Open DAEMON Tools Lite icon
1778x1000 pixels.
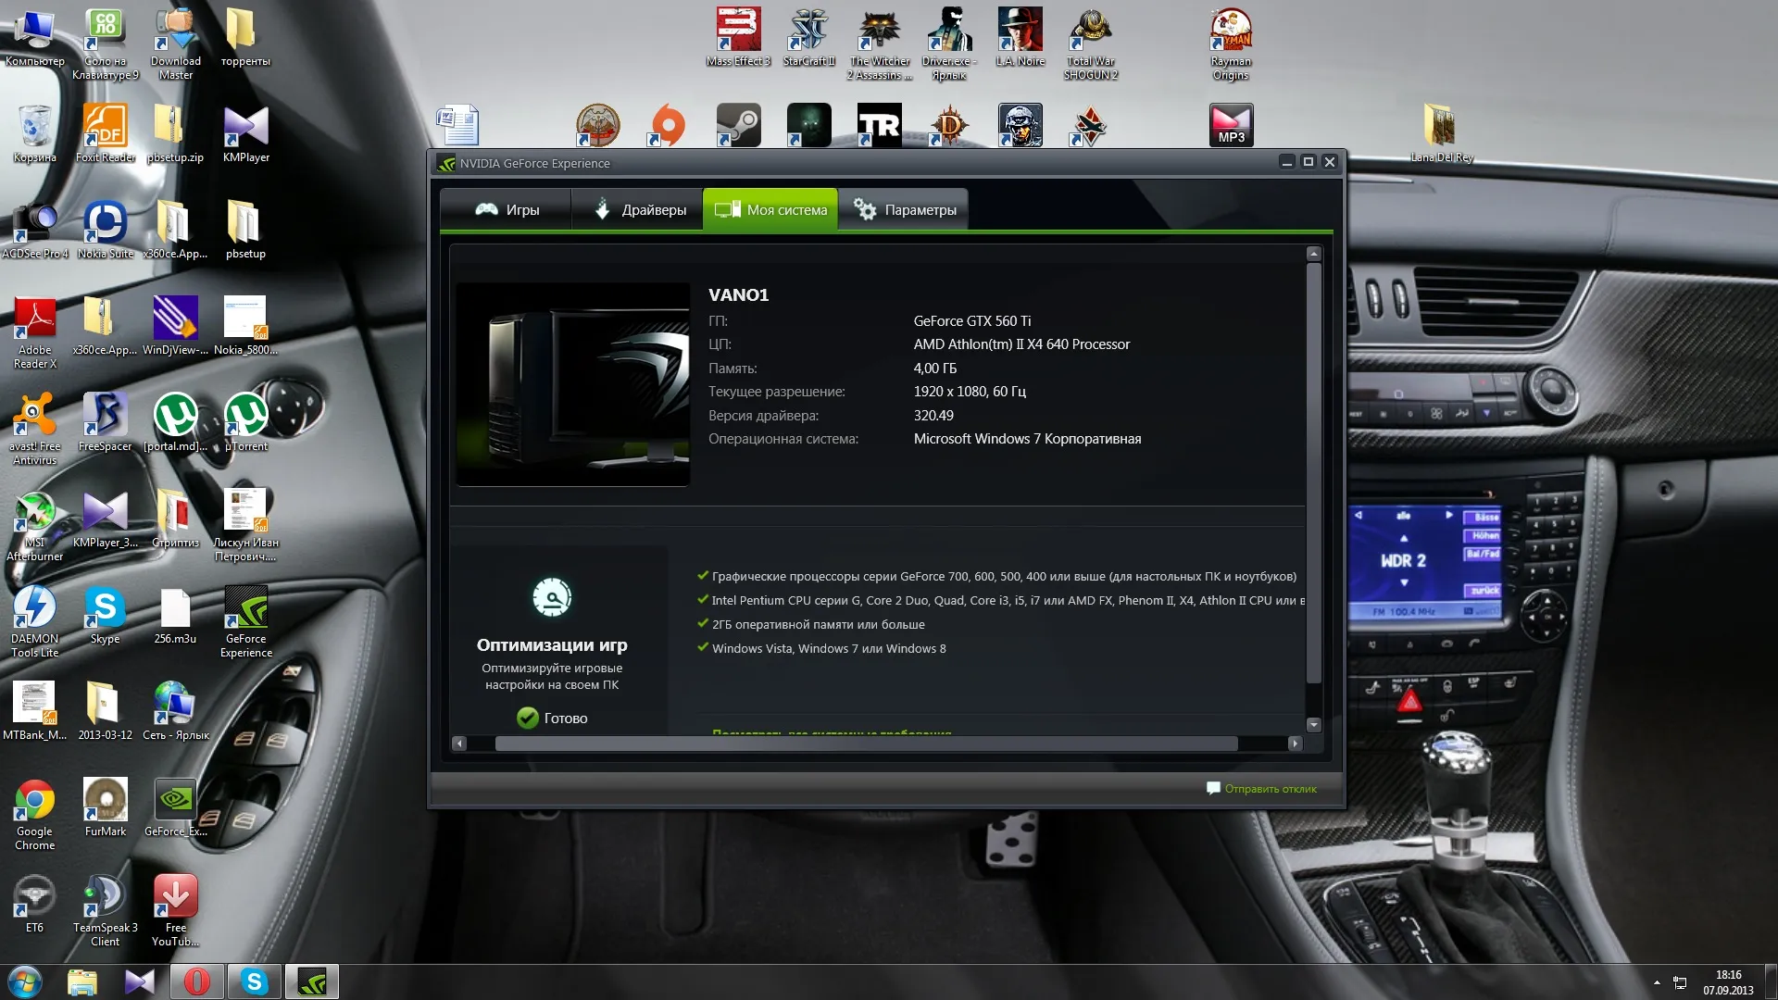pyautogui.click(x=34, y=622)
